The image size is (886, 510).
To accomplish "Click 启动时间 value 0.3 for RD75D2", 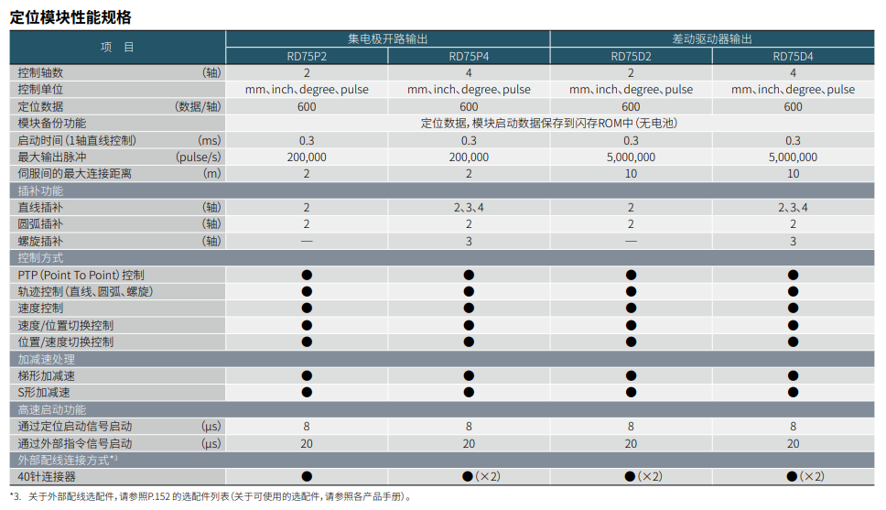I will tap(631, 140).
